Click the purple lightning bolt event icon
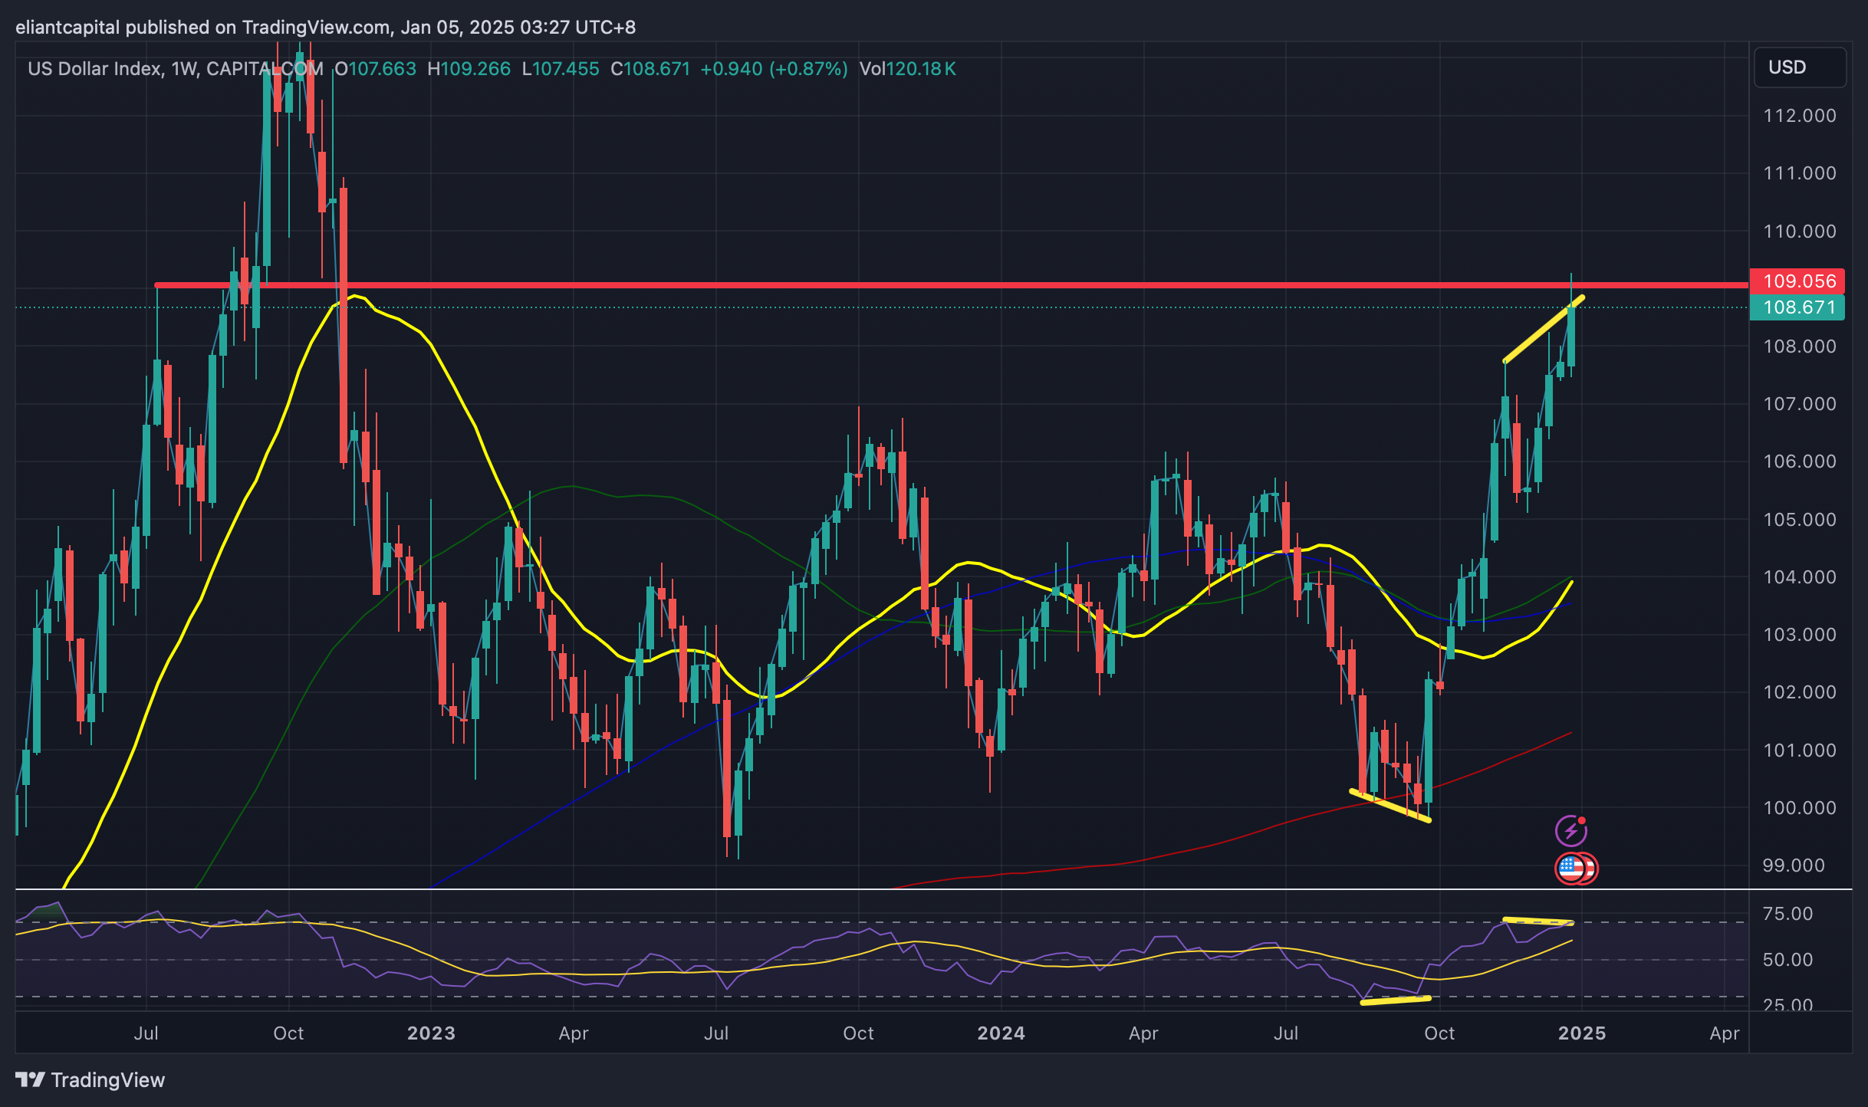The image size is (1868, 1107). [1570, 830]
